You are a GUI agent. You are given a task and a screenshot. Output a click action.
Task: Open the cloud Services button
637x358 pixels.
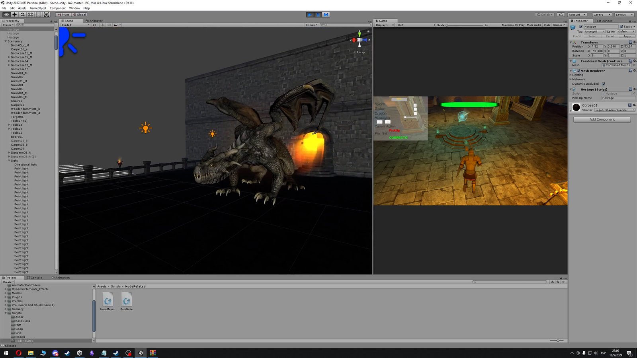pyautogui.click(x=561, y=15)
